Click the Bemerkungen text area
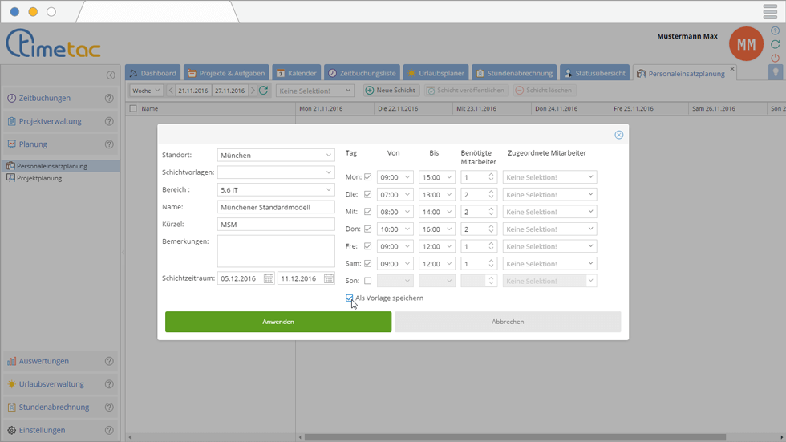This screenshot has width=786, height=442. (275, 250)
